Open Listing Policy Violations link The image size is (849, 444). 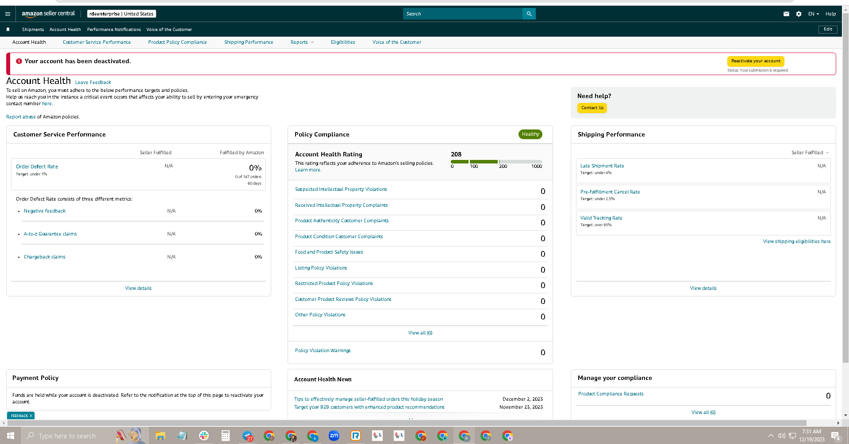click(321, 268)
